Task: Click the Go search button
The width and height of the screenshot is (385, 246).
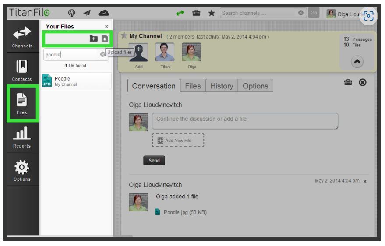Action: tap(314, 13)
